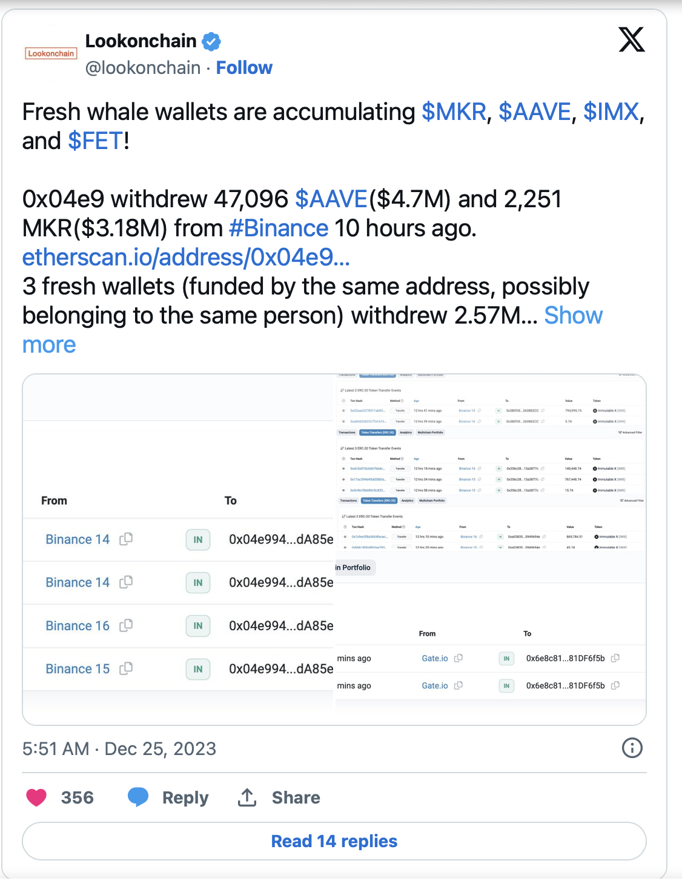Open the Advanced Filter options
The width and height of the screenshot is (682, 892).
(x=631, y=432)
